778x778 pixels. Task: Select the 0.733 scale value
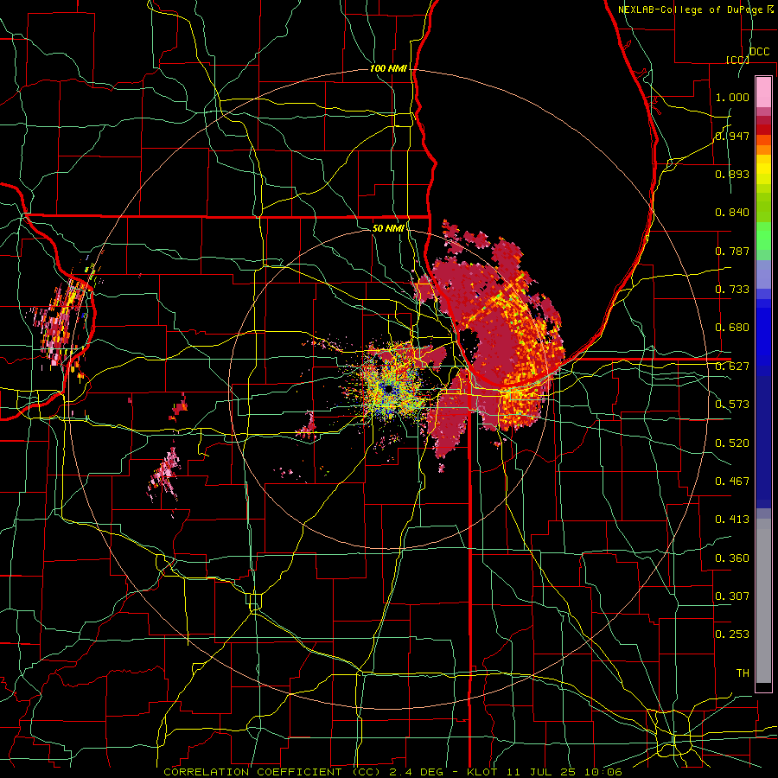pos(732,290)
